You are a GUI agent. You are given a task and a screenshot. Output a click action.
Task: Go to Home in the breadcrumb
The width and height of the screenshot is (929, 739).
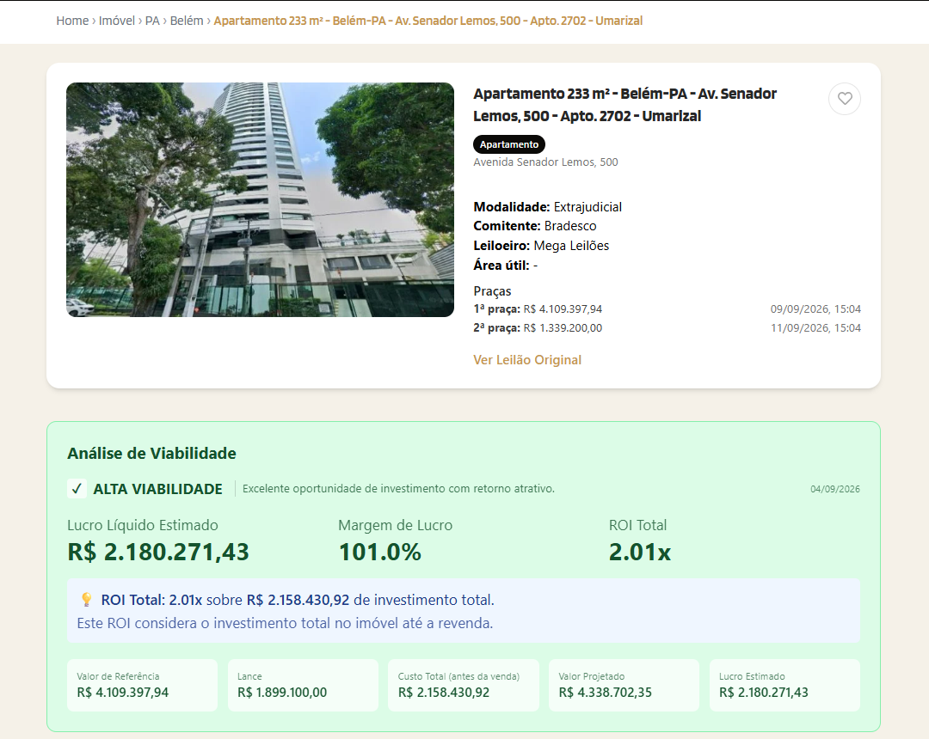(x=72, y=21)
